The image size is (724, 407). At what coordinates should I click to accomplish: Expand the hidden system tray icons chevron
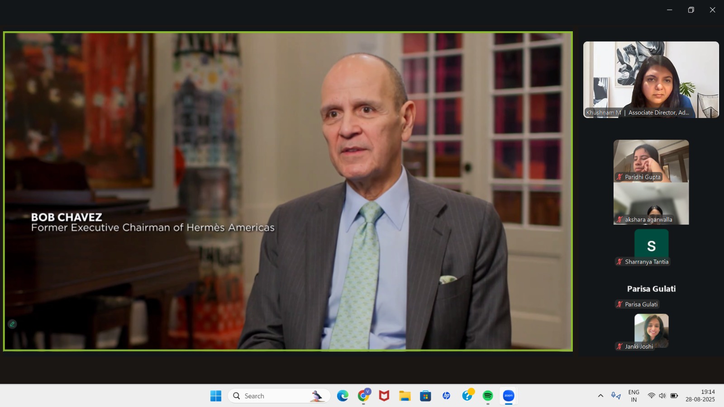(x=600, y=396)
